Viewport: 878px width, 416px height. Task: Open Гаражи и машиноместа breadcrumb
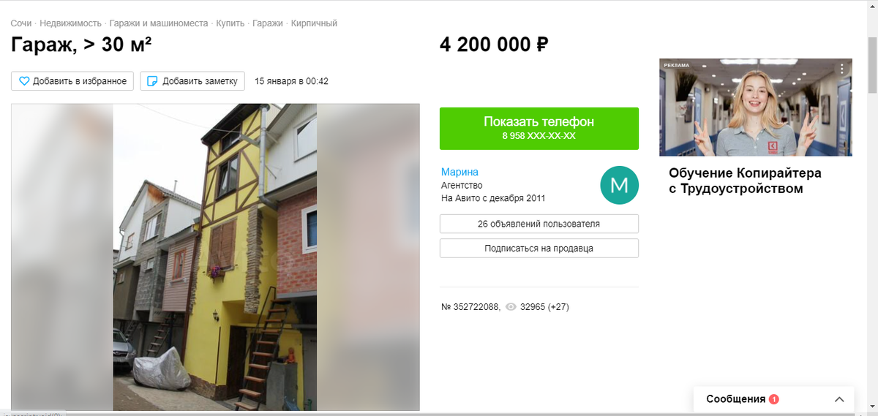159,23
